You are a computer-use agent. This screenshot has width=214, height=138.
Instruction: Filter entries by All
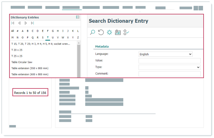[12, 31]
